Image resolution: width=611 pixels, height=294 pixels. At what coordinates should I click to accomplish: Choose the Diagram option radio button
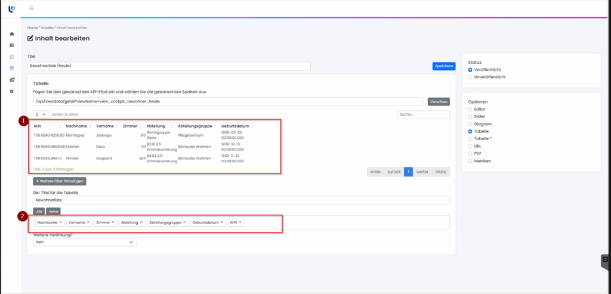[470, 123]
